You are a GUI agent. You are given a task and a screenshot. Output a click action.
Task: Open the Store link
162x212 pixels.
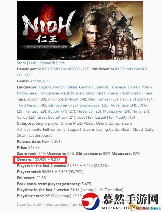point(21,63)
